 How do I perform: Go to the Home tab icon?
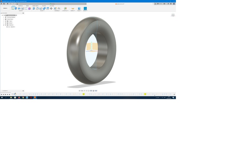pos(17,4)
